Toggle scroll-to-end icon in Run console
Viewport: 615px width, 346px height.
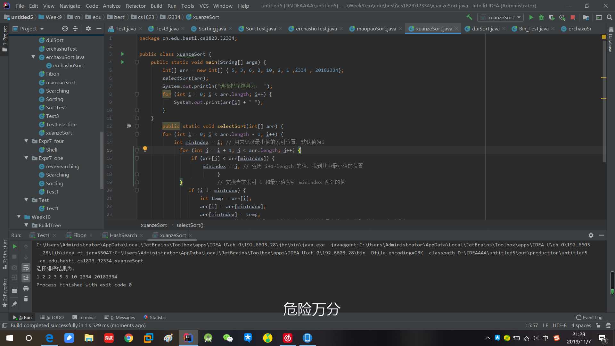26,278
